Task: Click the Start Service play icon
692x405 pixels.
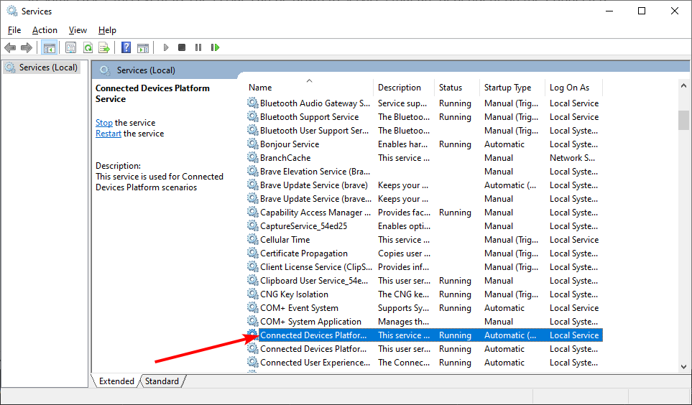Action: [x=166, y=47]
